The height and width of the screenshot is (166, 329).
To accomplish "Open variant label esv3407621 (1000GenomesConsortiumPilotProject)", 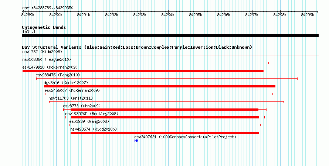I will 185,137.
